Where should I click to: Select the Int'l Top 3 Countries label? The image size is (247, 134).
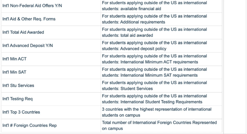pyautogui.click(x=21, y=112)
